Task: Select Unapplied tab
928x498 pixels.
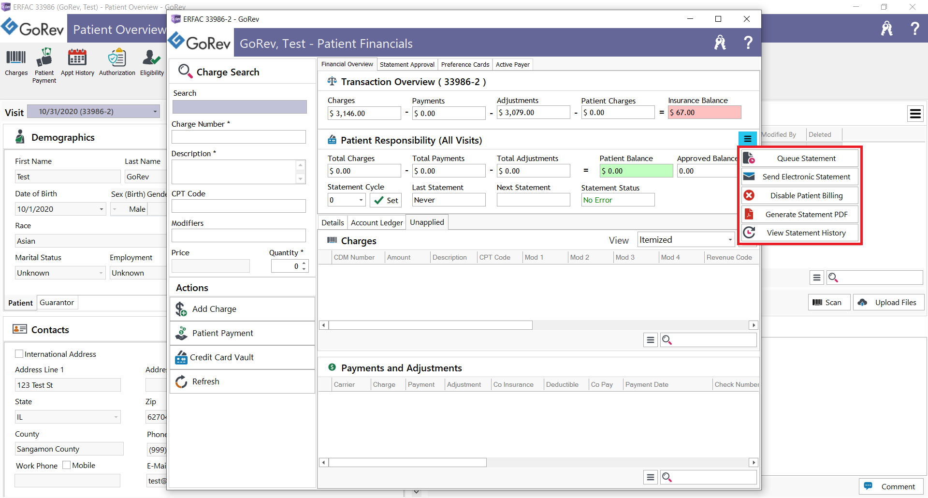Action: pos(427,222)
